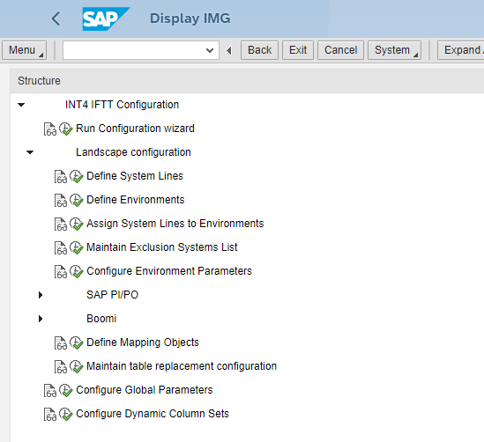Collapse the Landscape configuration node
The image size is (484, 442).
[x=30, y=152]
